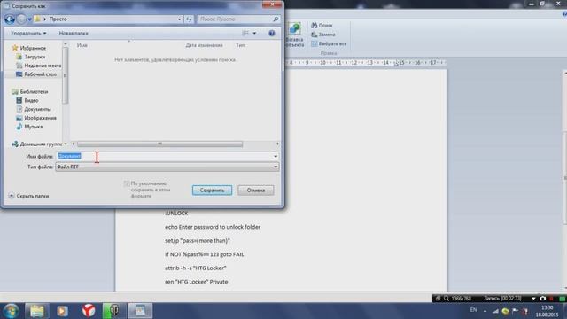Click the 'attrib -h -s "HTG Locker"' line
Screen dimensions: 567x319
pyautogui.click(x=196, y=268)
